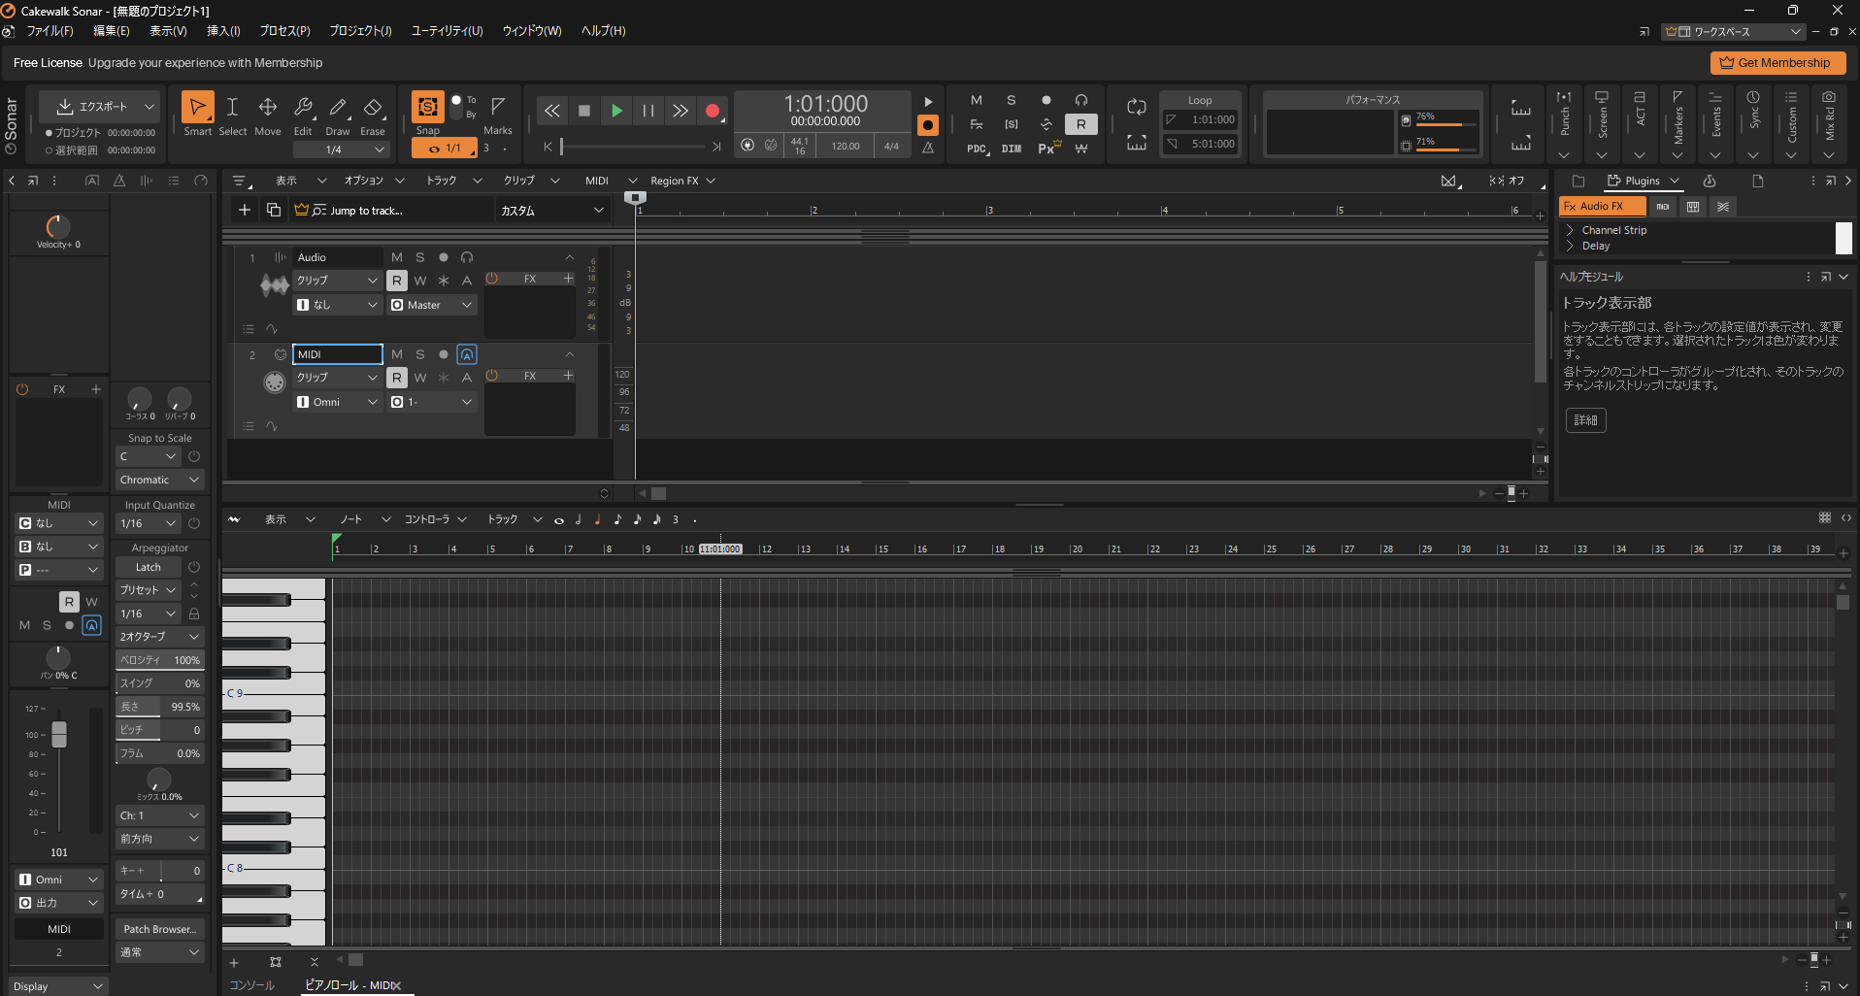Click the 120.00 tempo field
1860x996 pixels.
pyautogui.click(x=845, y=145)
